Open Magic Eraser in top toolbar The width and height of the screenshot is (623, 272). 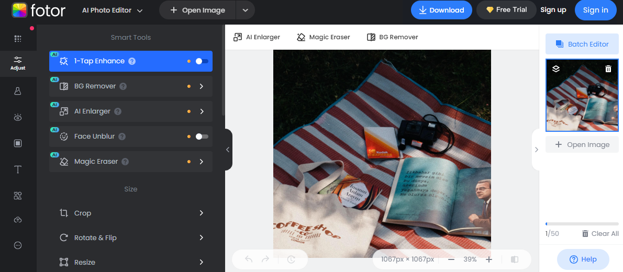point(324,37)
